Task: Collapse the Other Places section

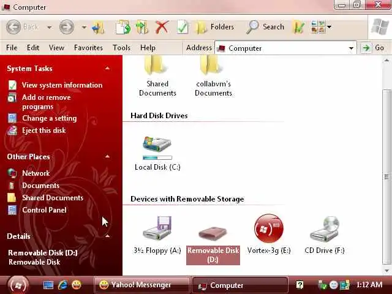Action: coord(108,157)
